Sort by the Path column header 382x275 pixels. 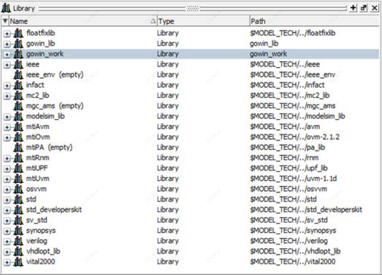(x=314, y=21)
